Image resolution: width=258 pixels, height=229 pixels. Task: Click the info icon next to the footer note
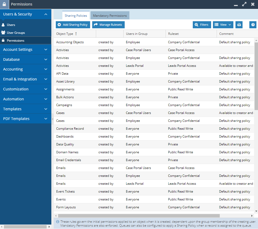58,222
